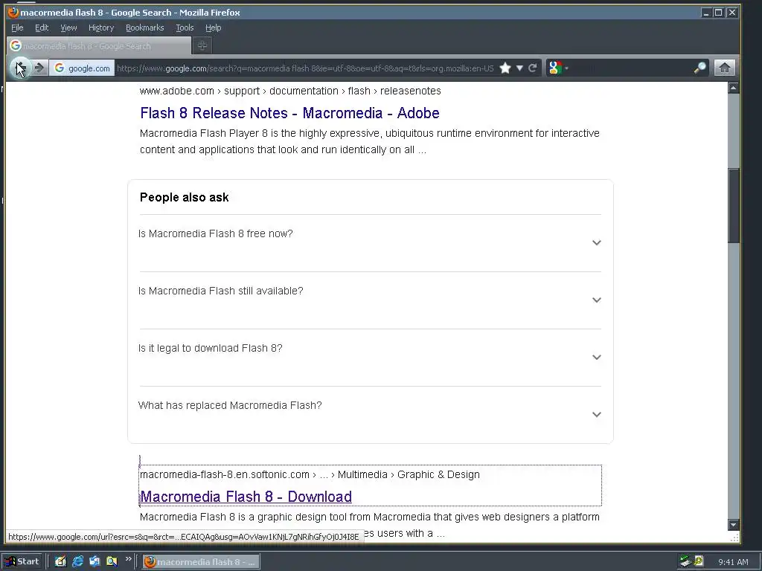The width and height of the screenshot is (762, 571).
Task: Open the Bookmarks menu
Action: [x=145, y=28]
